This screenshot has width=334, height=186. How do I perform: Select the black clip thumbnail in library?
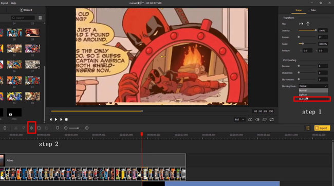click(14, 113)
